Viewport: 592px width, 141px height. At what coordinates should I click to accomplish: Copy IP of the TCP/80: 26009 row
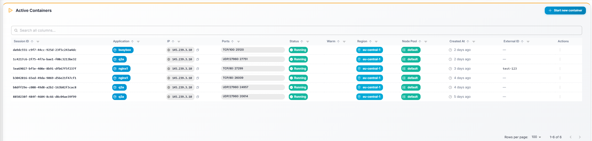[198, 78]
